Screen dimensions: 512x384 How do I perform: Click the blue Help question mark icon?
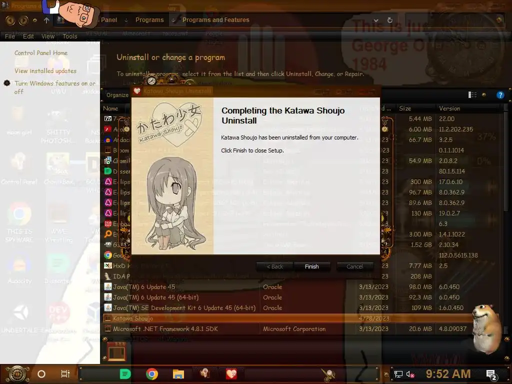[500, 95]
